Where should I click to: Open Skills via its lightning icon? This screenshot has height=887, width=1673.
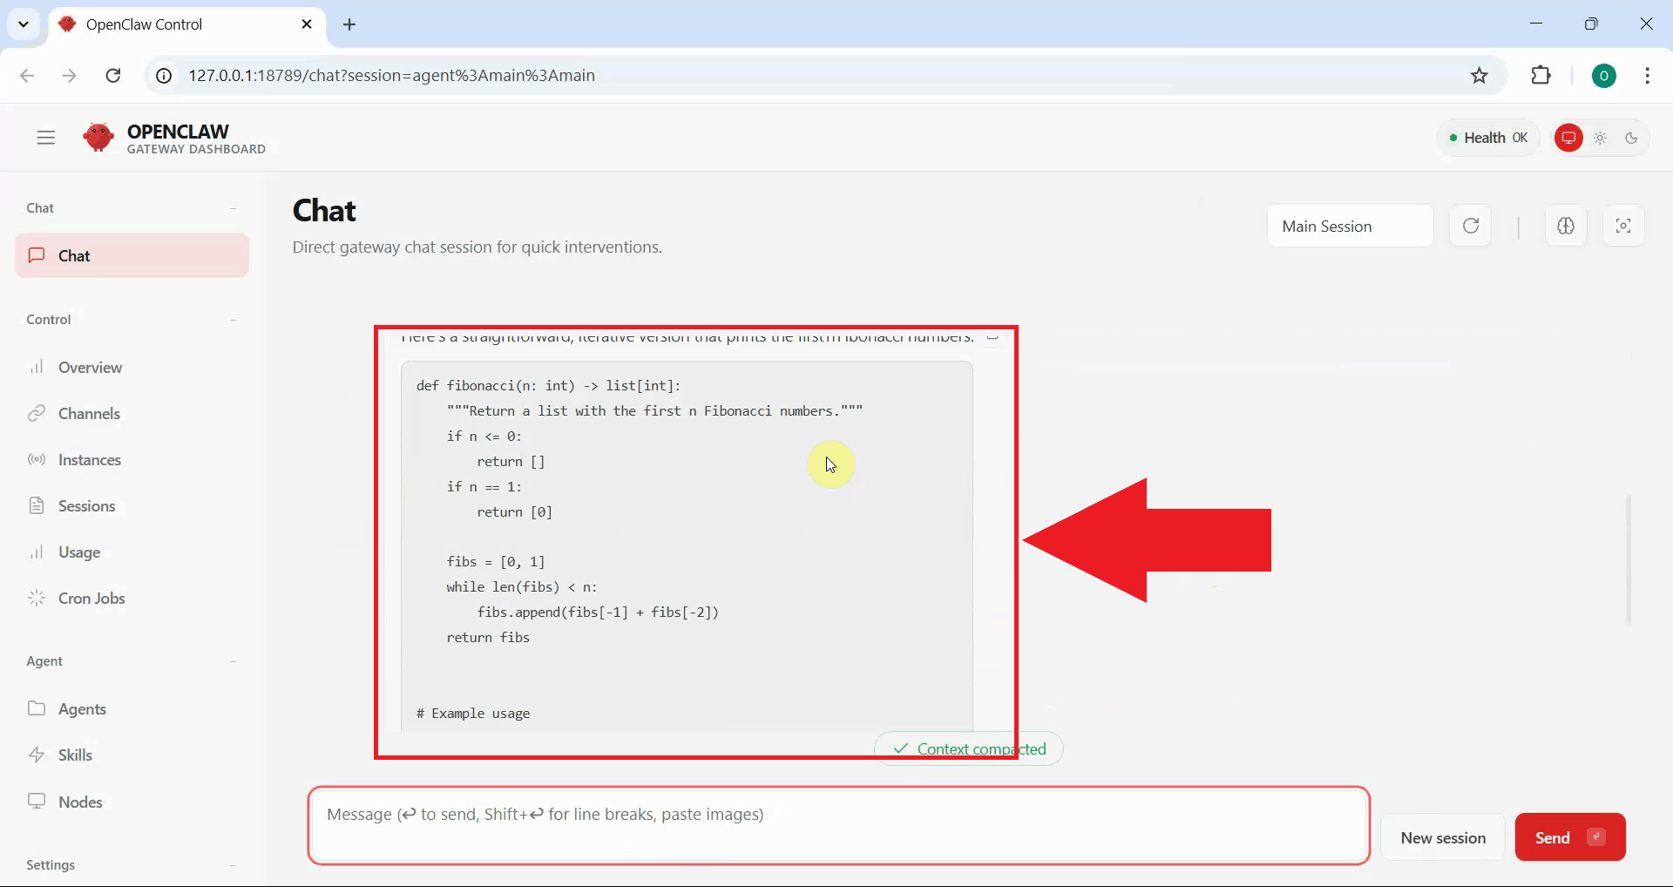[37, 755]
